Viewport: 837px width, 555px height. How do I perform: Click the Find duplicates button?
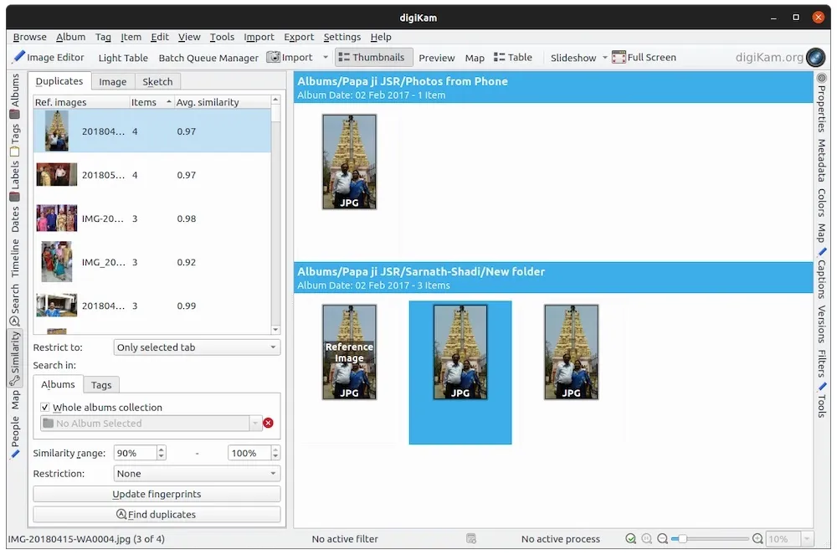point(157,515)
